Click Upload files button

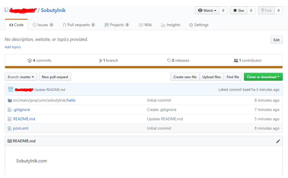tap(212, 77)
